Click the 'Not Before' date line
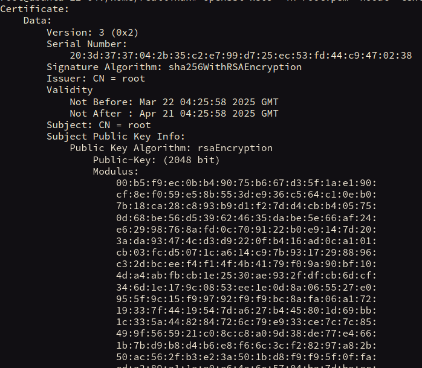422x368 pixels. 174,102
